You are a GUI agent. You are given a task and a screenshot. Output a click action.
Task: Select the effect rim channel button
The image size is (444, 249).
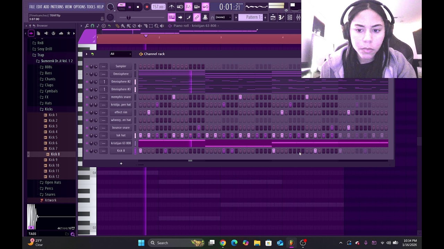(121, 112)
